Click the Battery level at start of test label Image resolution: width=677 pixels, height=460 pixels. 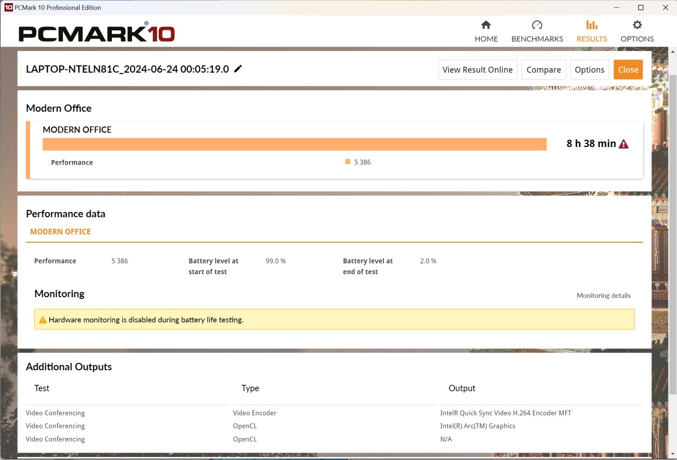pos(213,266)
